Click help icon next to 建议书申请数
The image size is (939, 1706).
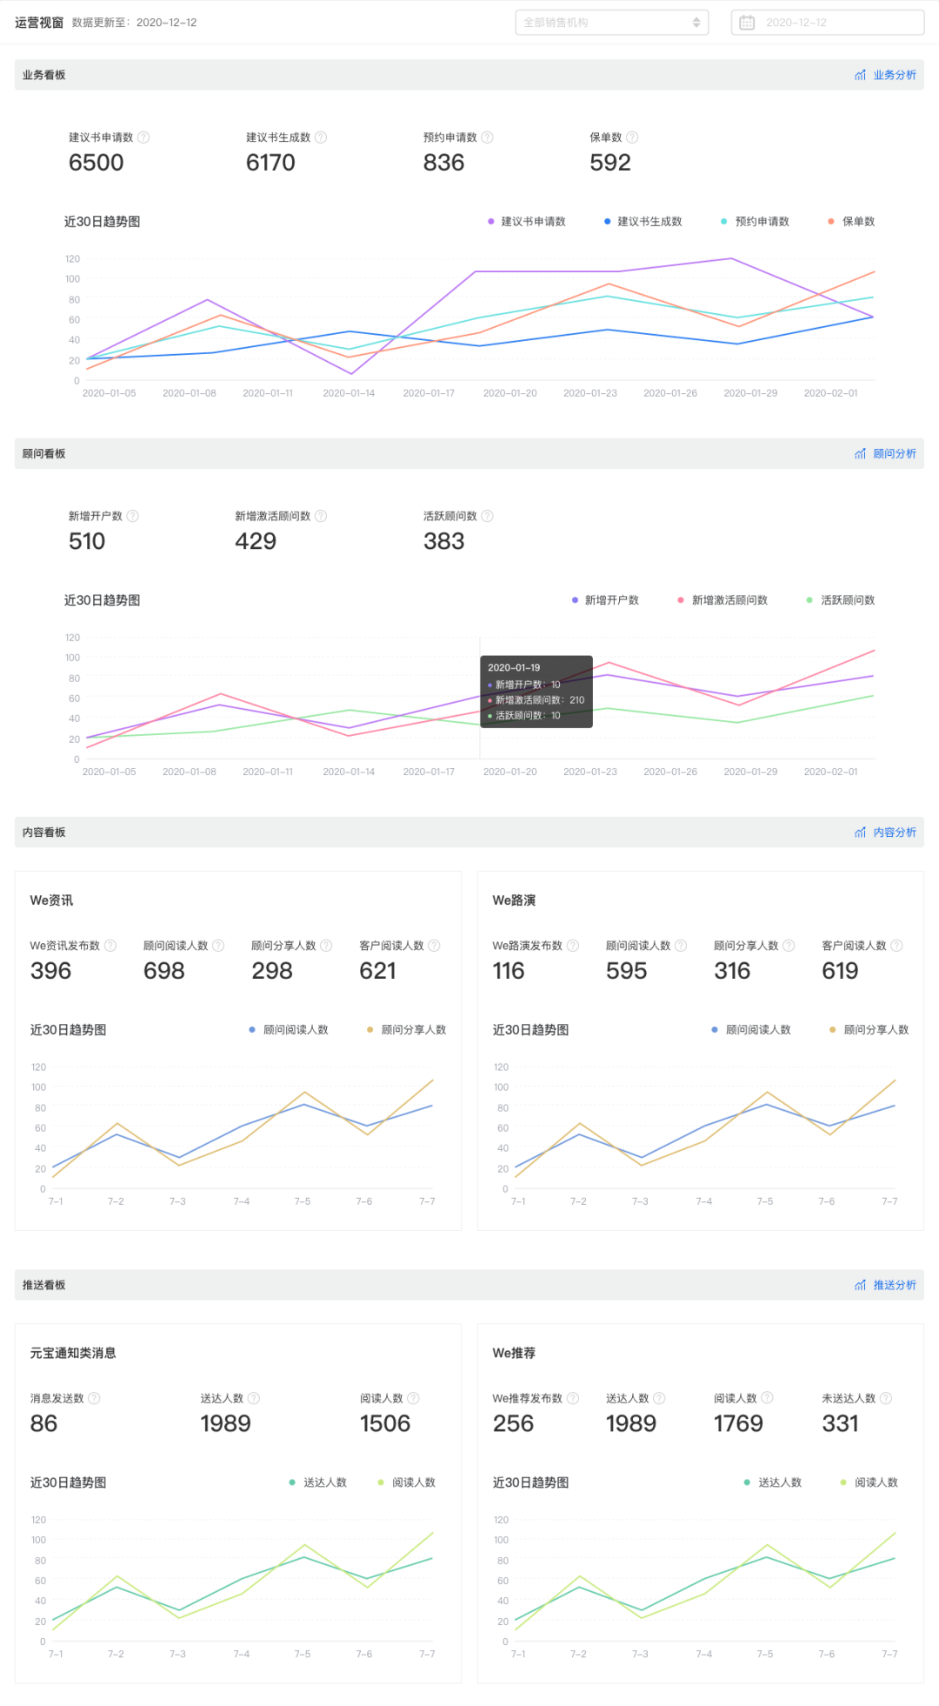click(x=143, y=137)
